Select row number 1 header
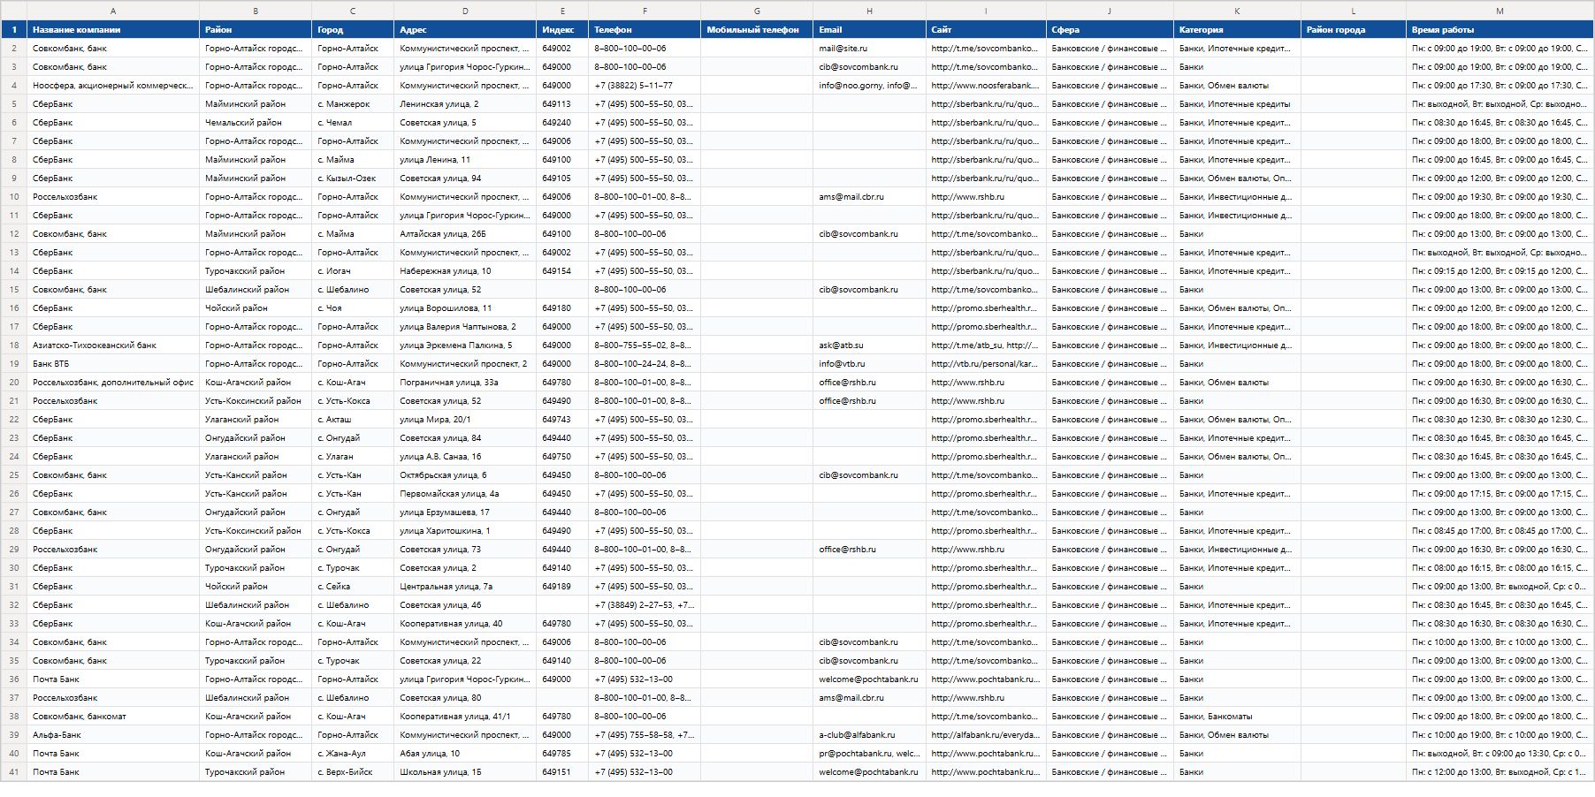Screen dimensions: 1595x797 (x=14, y=29)
